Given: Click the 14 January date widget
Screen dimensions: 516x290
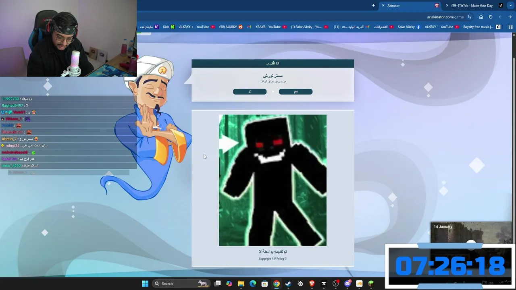Looking at the screenshot, I should 443,227.
